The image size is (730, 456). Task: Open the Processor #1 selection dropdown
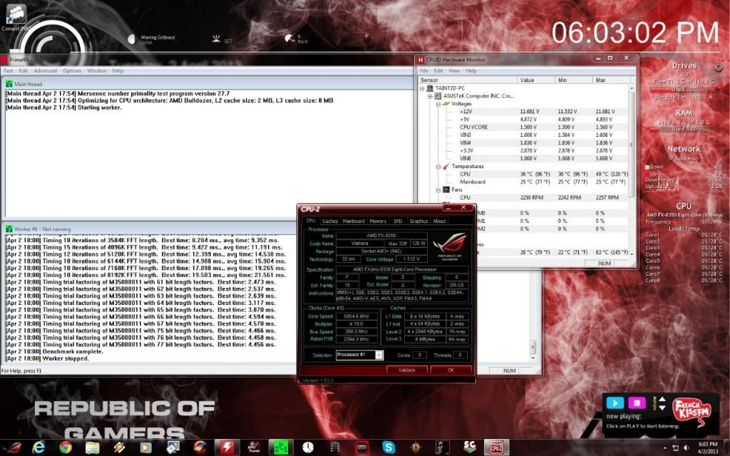click(379, 355)
